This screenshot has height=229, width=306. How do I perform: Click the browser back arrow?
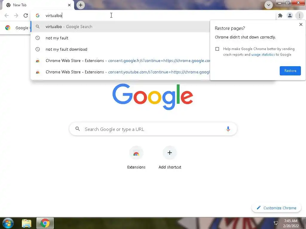(x=7, y=16)
